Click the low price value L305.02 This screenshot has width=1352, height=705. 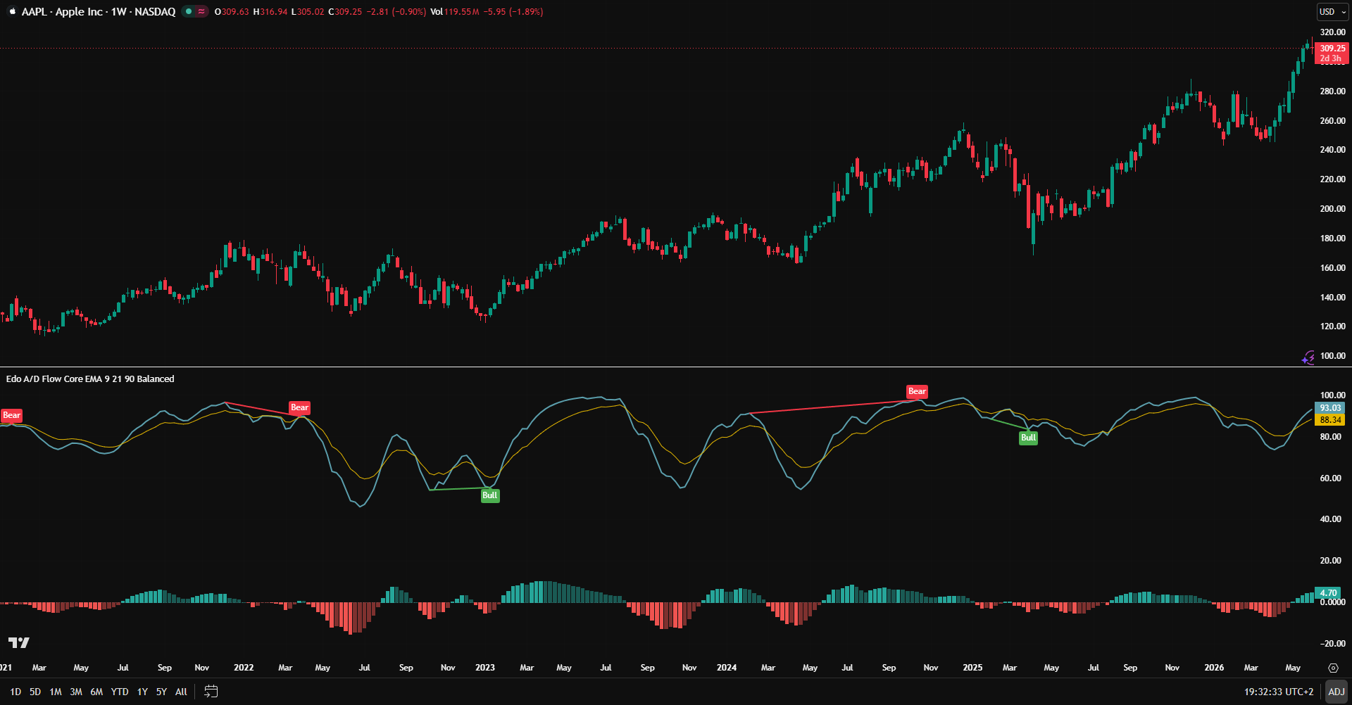[308, 12]
